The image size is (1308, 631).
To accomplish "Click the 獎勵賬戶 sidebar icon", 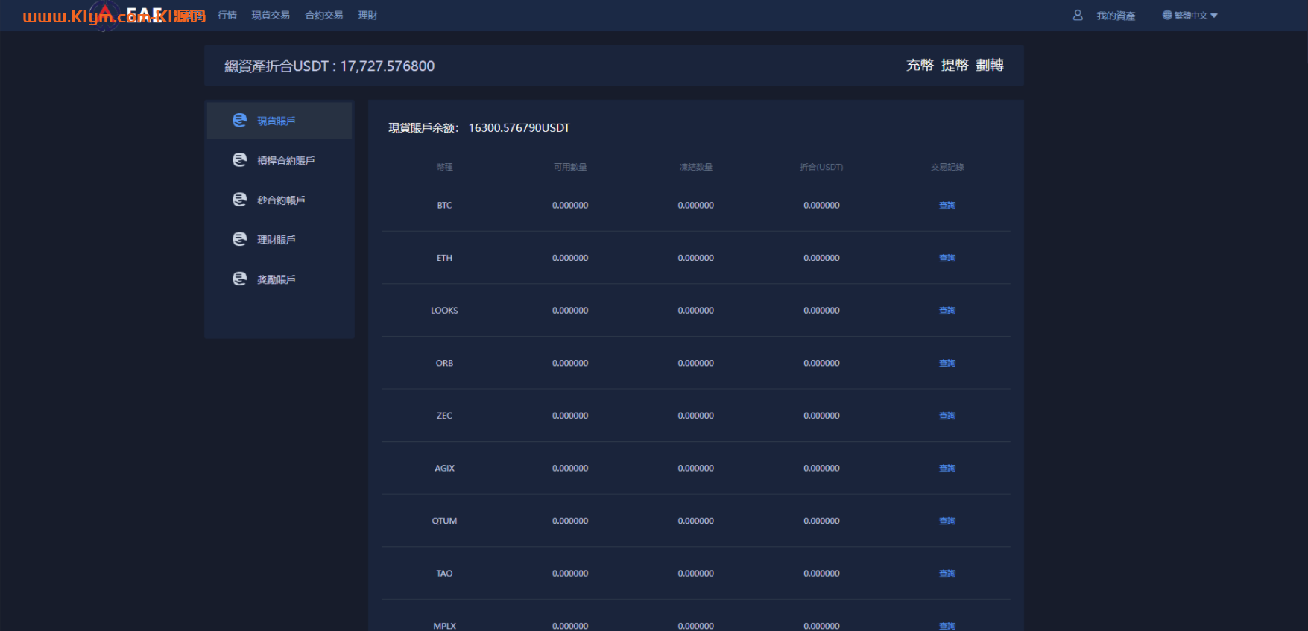I will point(239,279).
